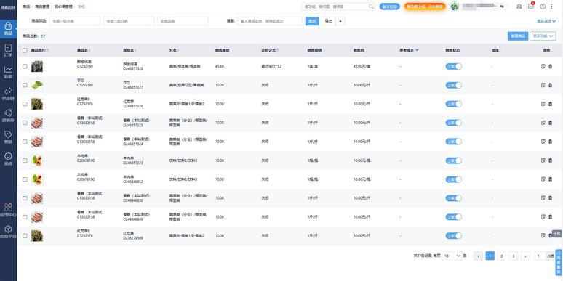Open the messages icon with red badge
Screen dimensions: 563x281
[x=531, y=6]
